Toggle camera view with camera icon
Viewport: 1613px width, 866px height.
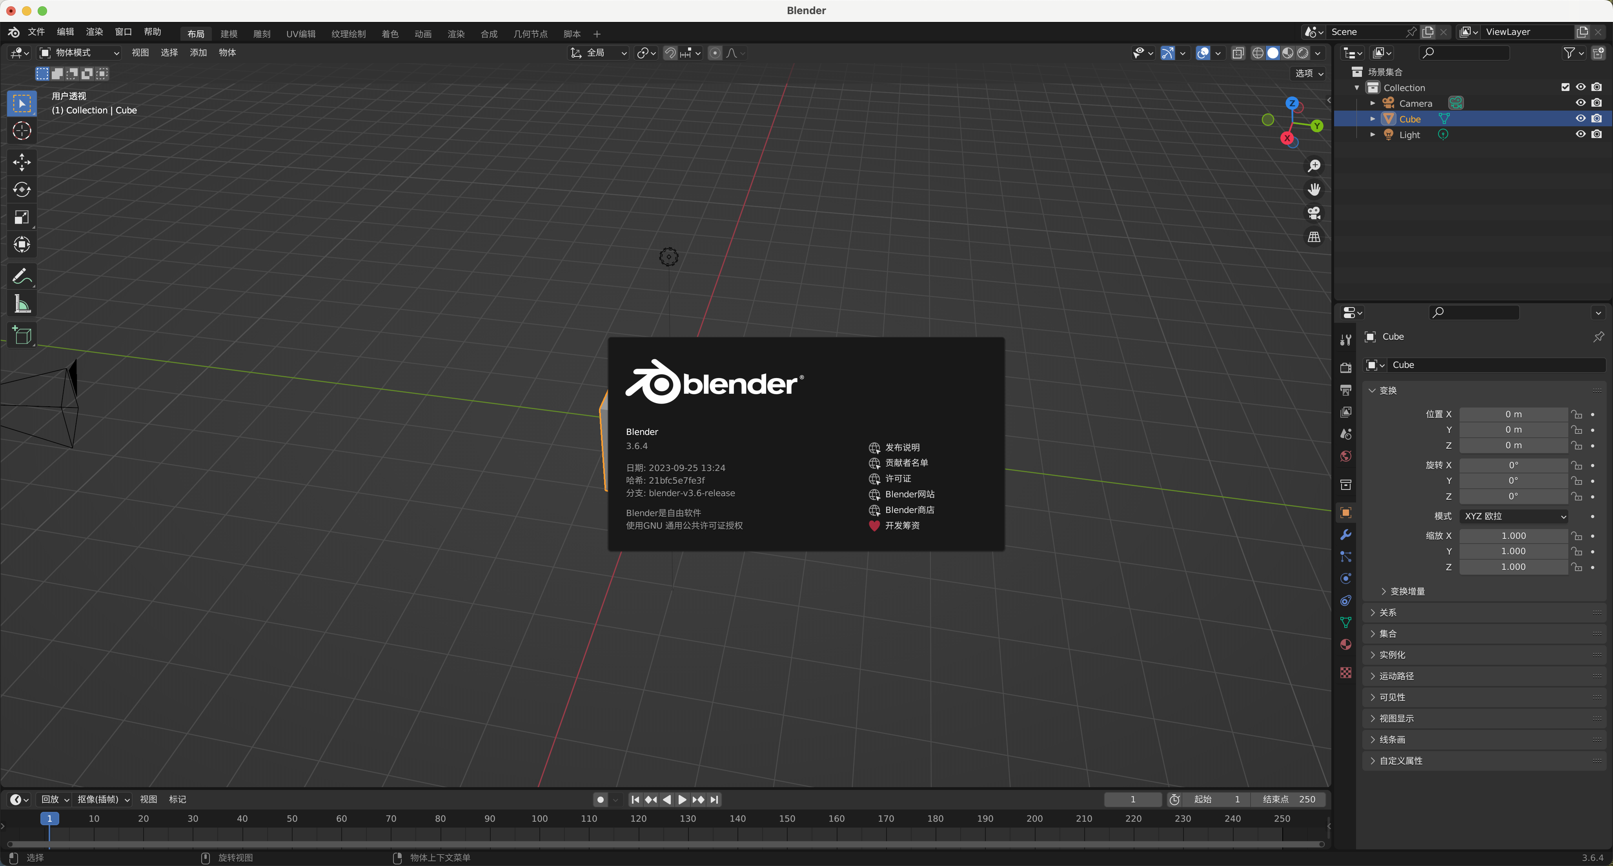1314,213
